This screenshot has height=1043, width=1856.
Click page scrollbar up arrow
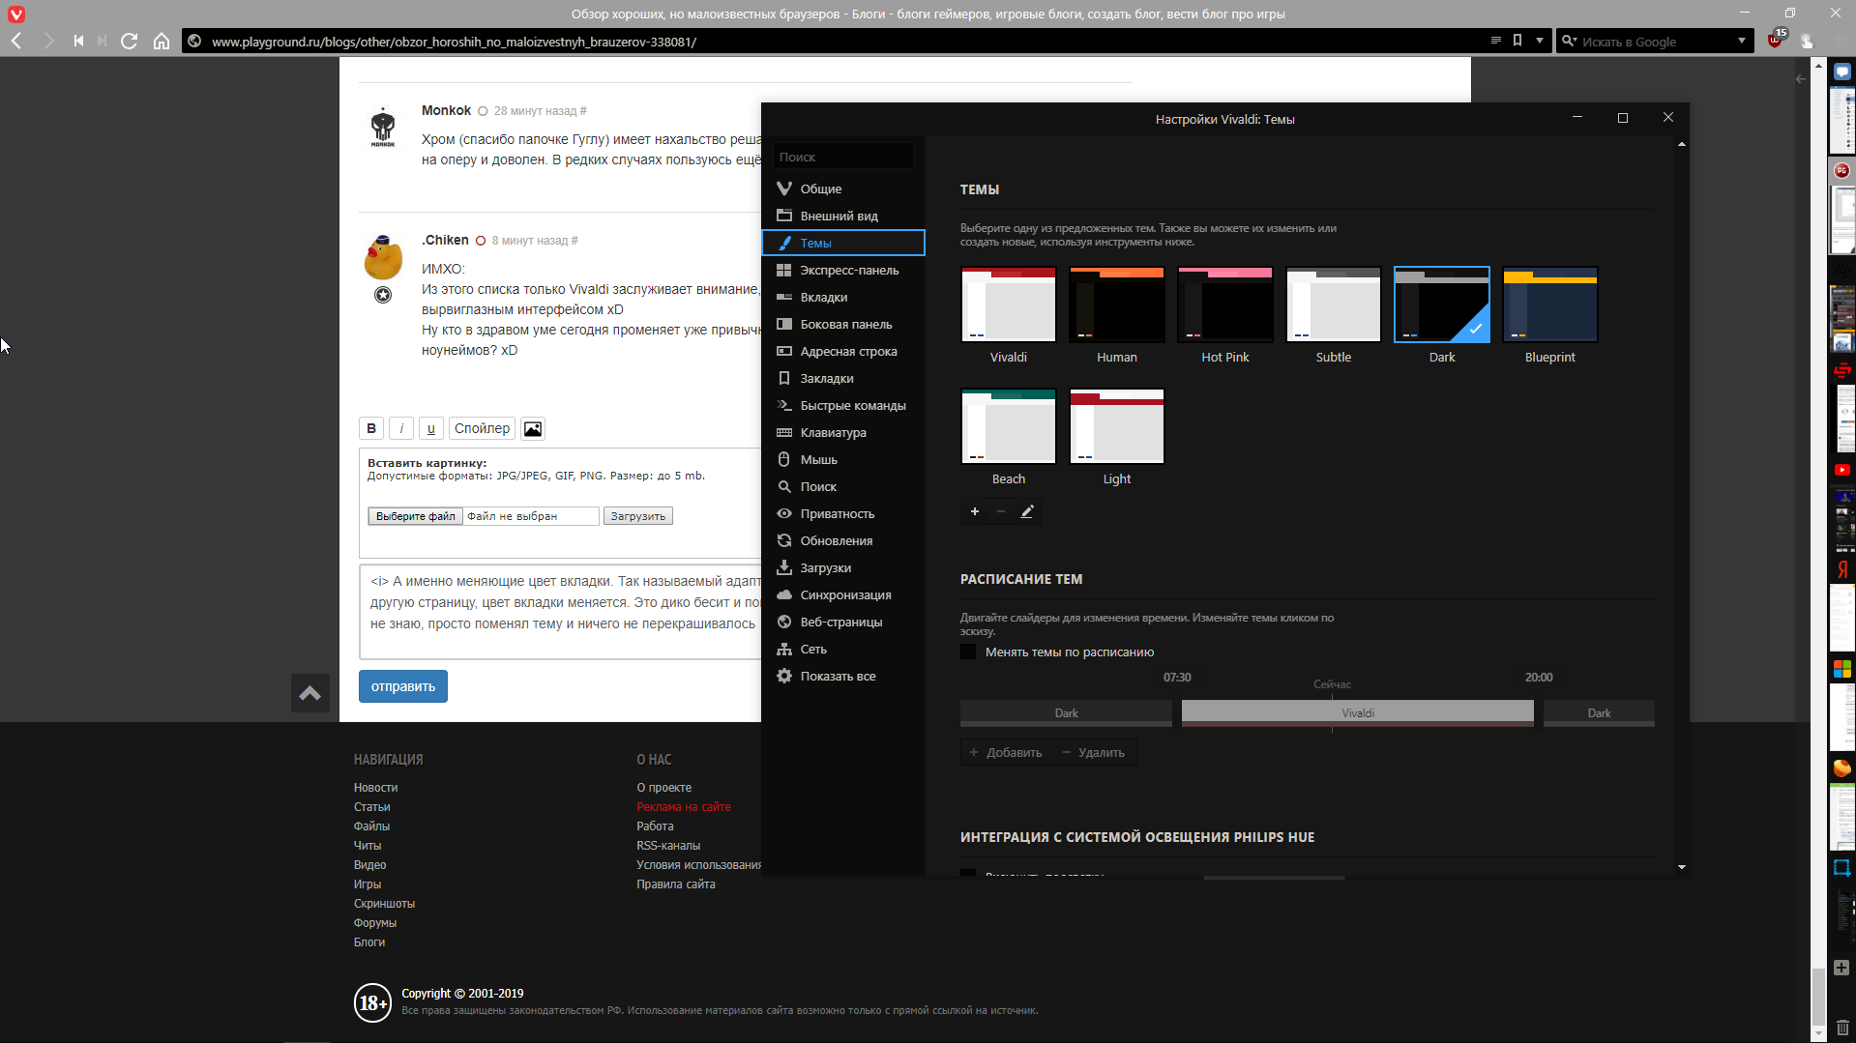pos(1818,67)
